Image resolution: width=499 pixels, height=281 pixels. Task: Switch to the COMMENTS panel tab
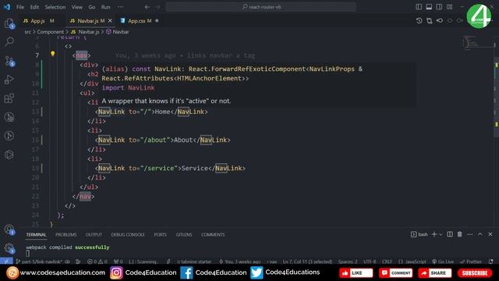point(213,234)
